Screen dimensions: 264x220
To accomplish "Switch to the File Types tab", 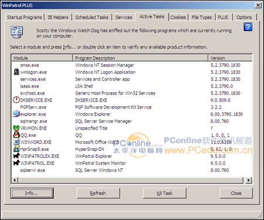I will click(202, 18).
